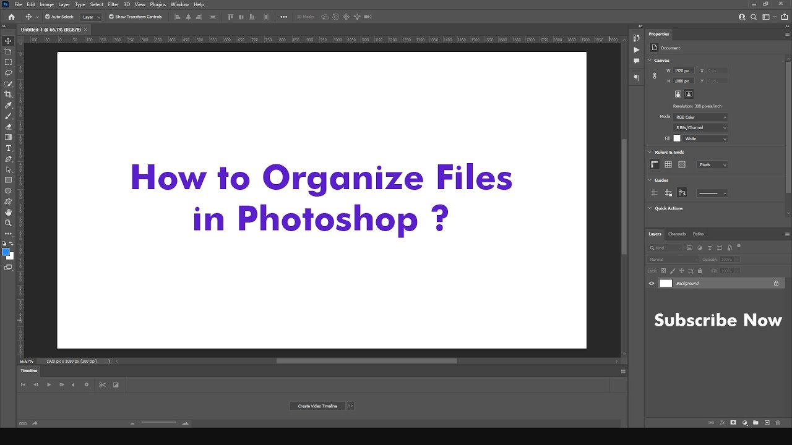Select the Lasso tool
The image size is (792, 445).
(8, 73)
